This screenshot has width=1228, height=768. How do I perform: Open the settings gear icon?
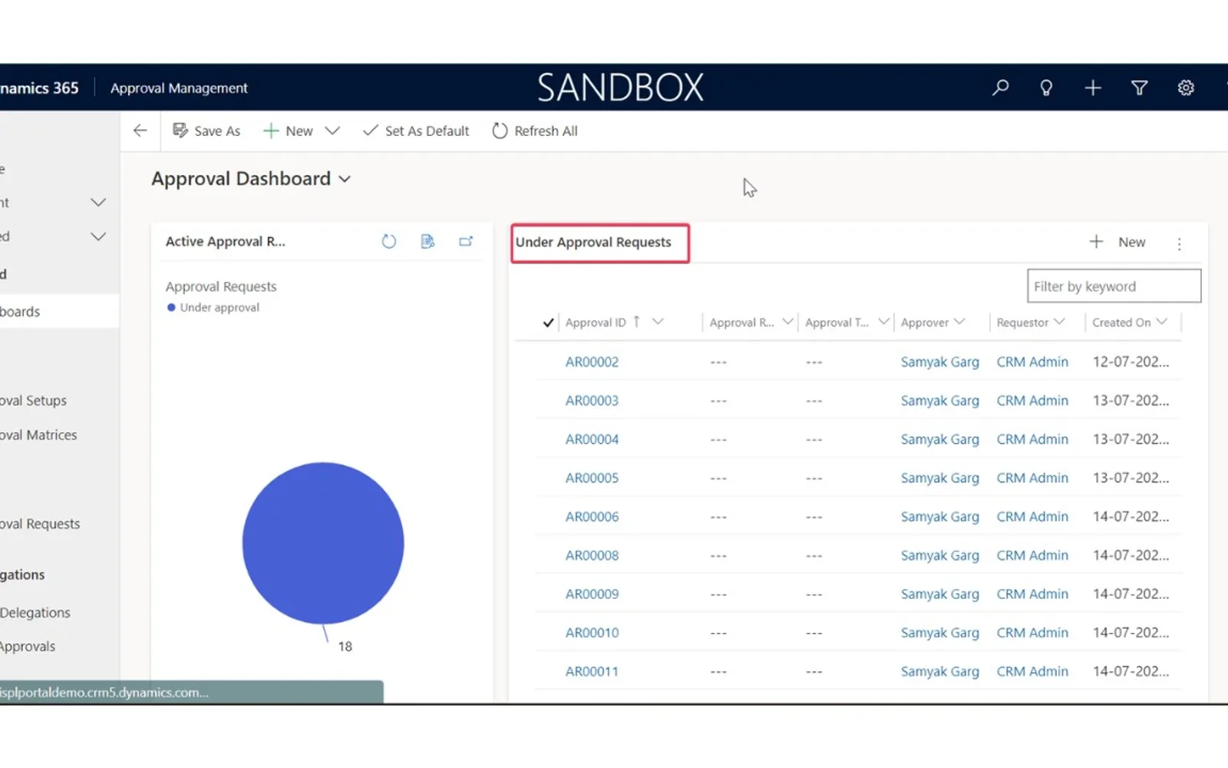click(1186, 88)
